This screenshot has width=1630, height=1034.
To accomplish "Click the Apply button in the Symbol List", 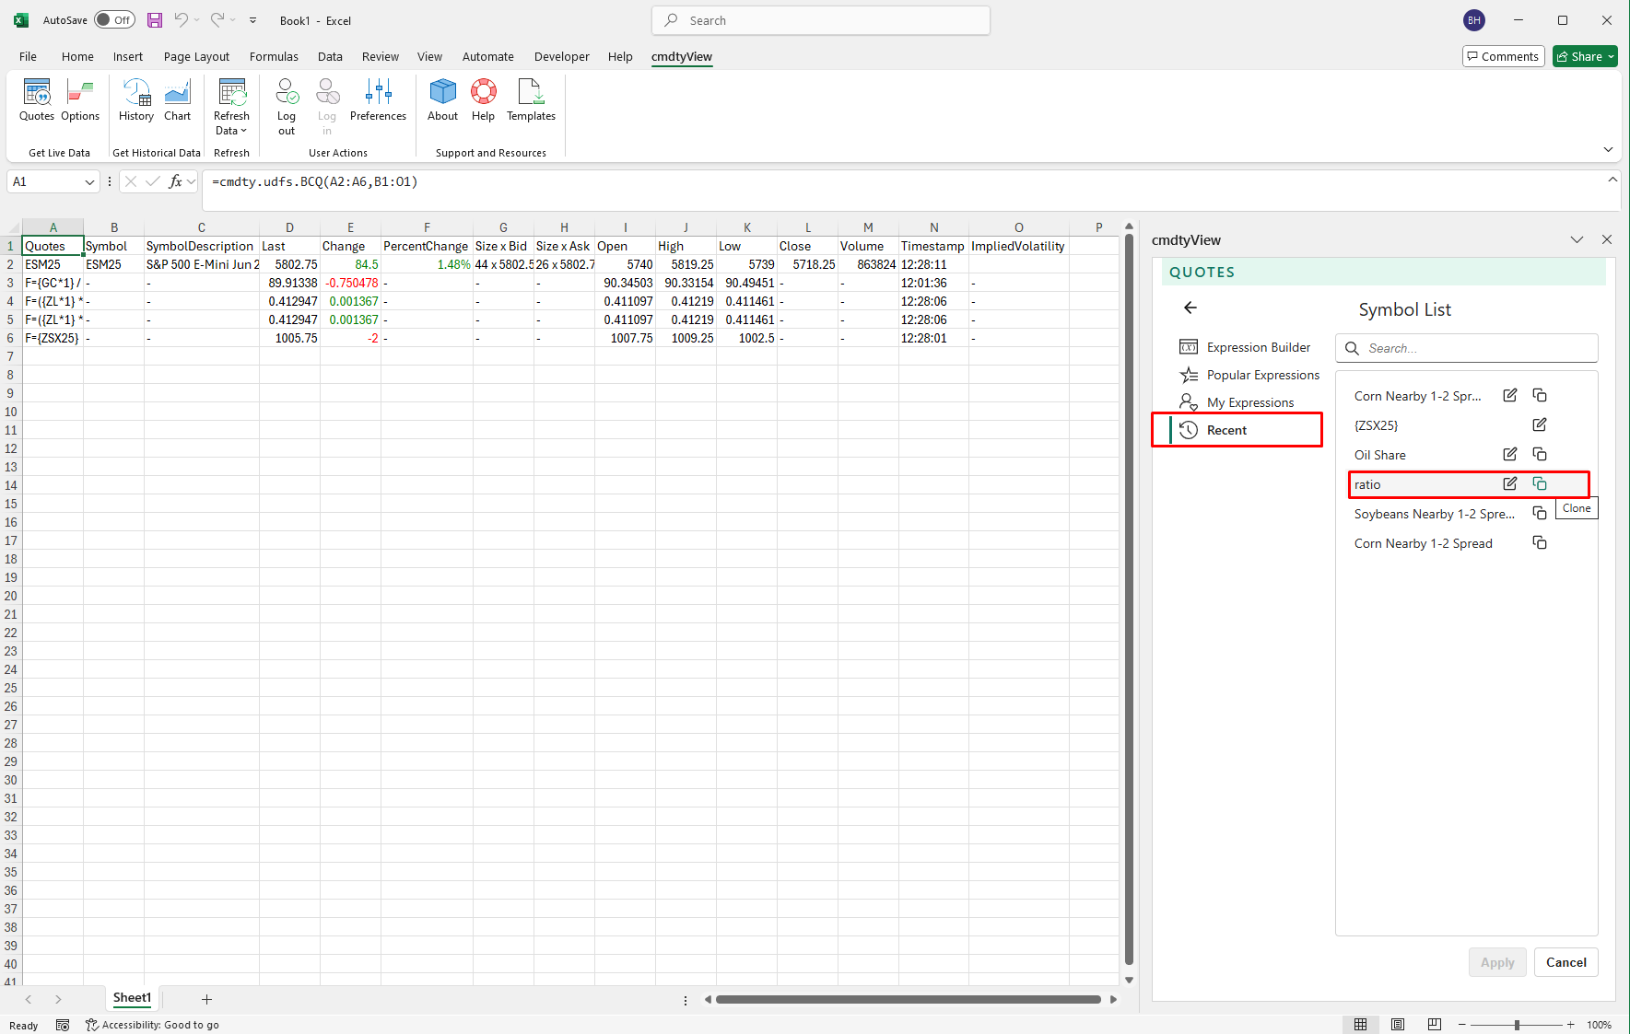I will point(1496,962).
